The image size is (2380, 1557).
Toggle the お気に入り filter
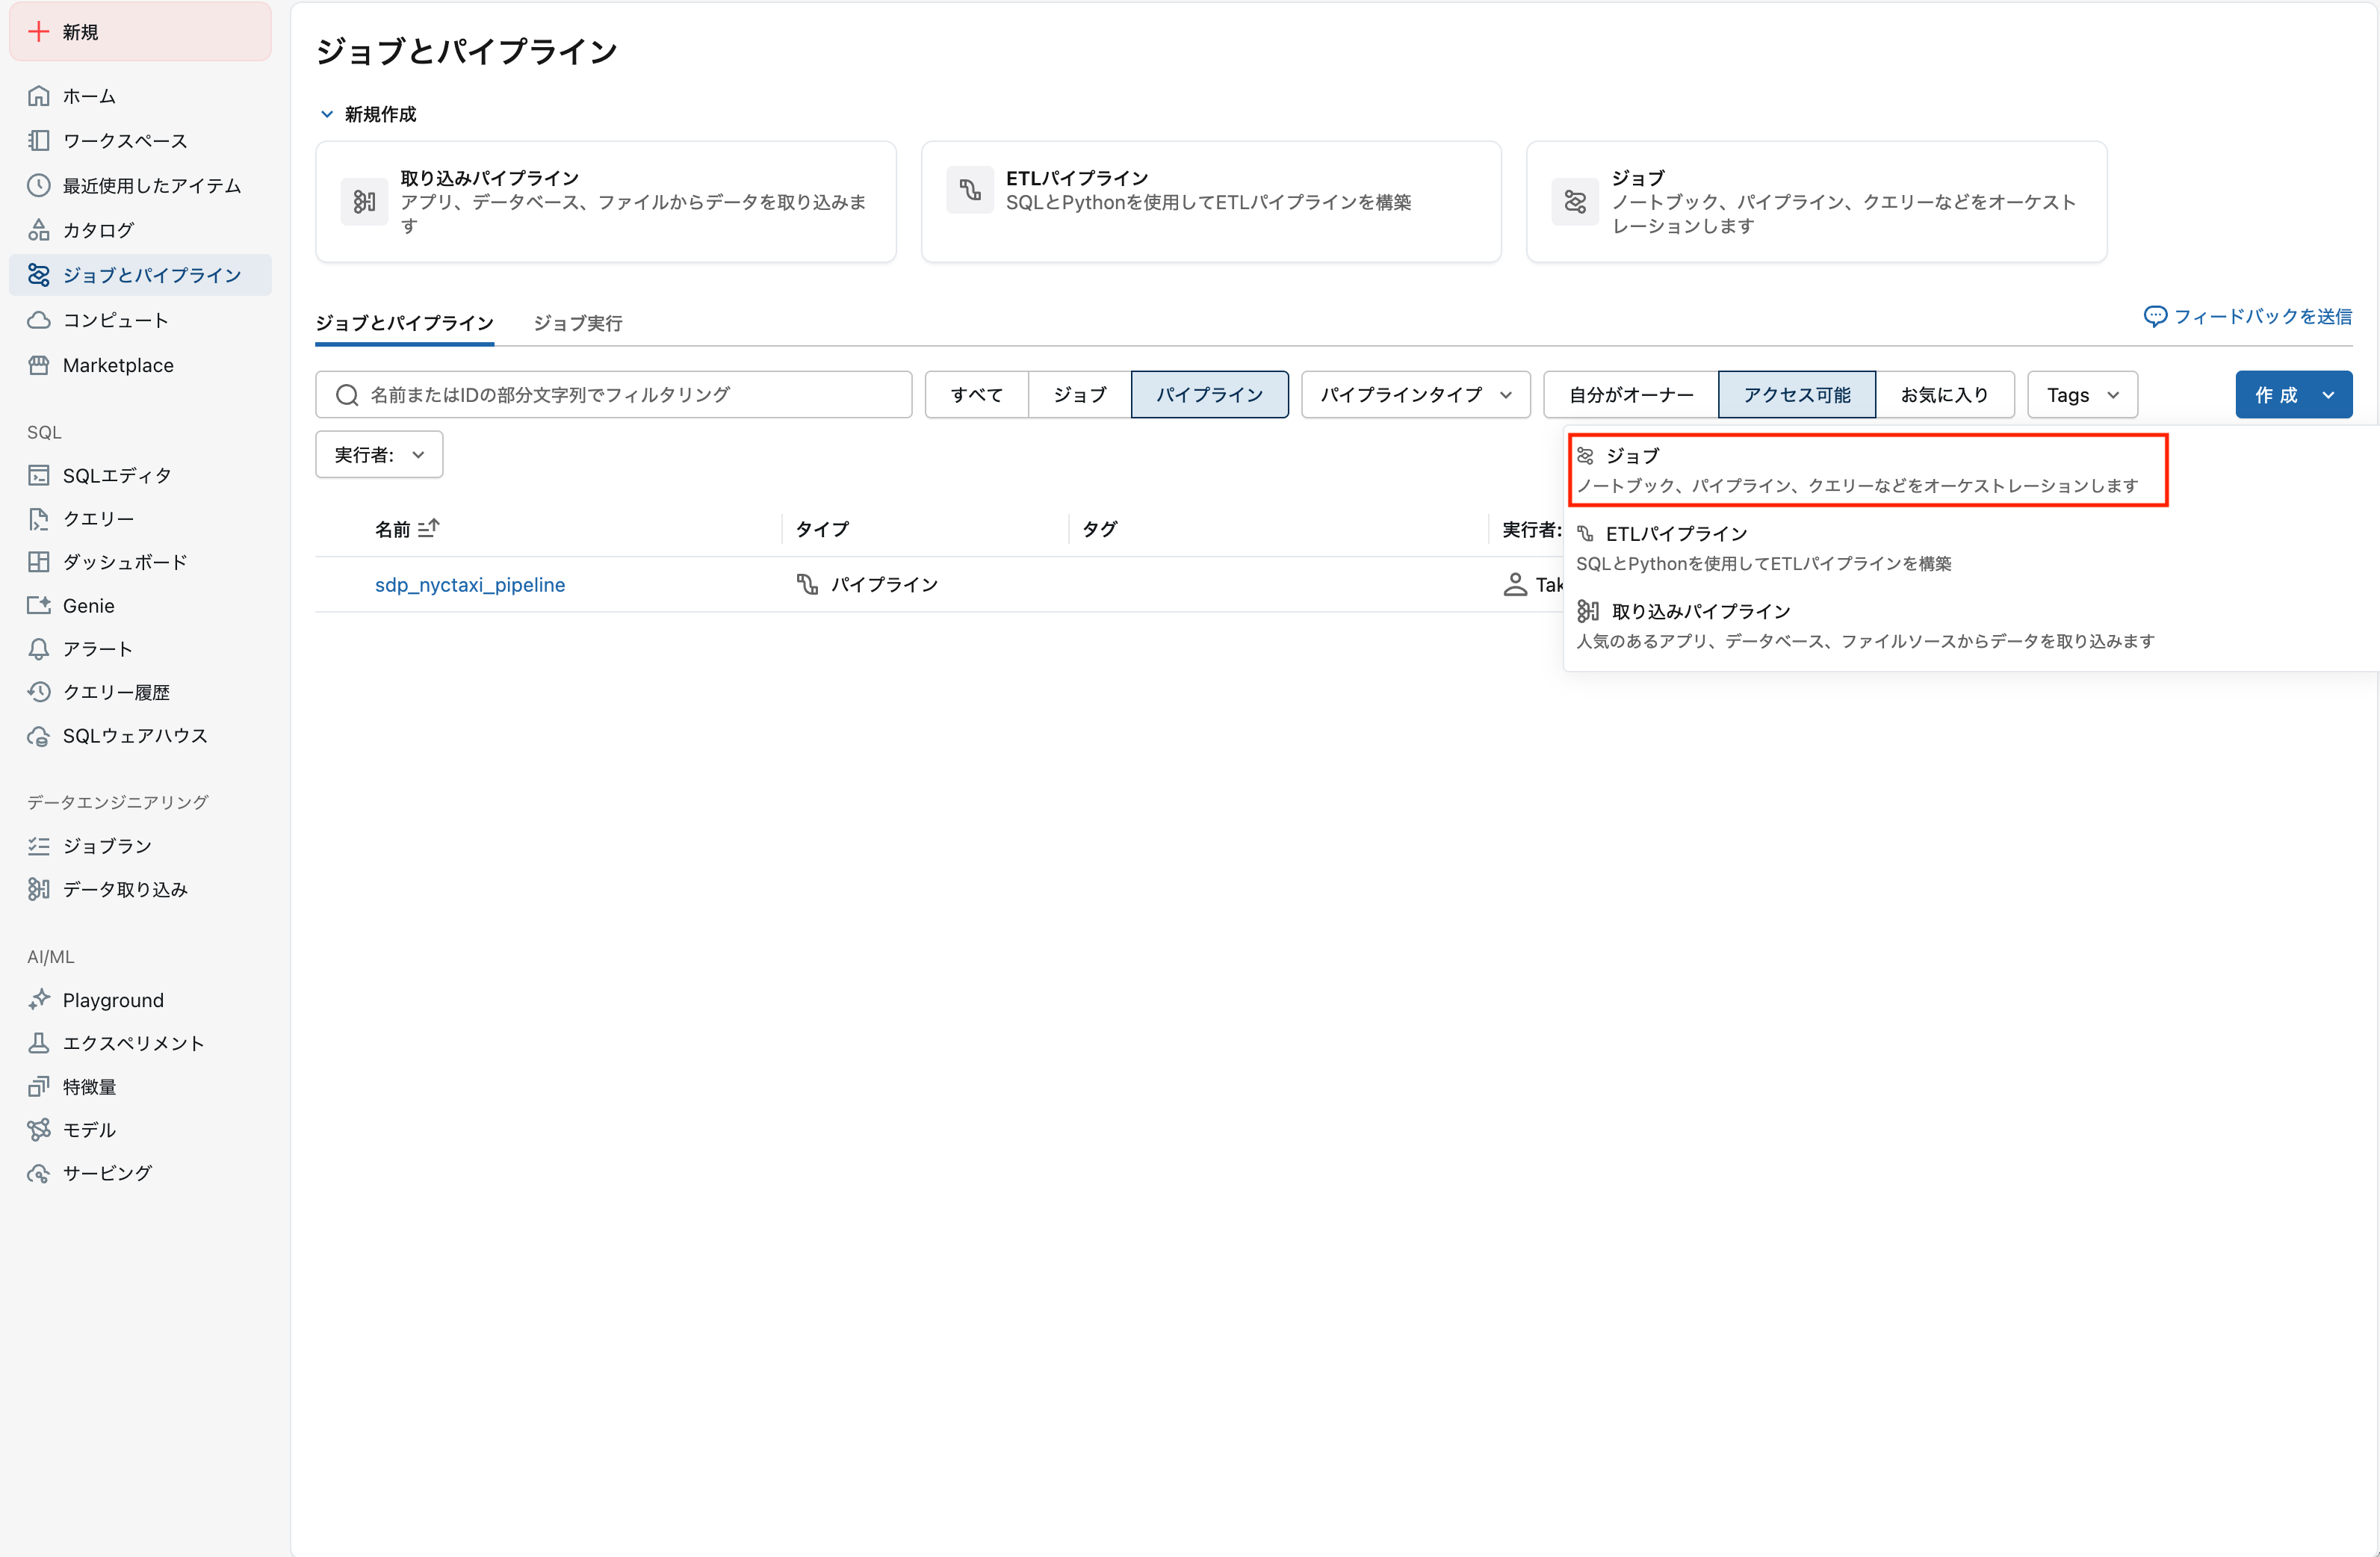pyautogui.click(x=1944, y=394)
